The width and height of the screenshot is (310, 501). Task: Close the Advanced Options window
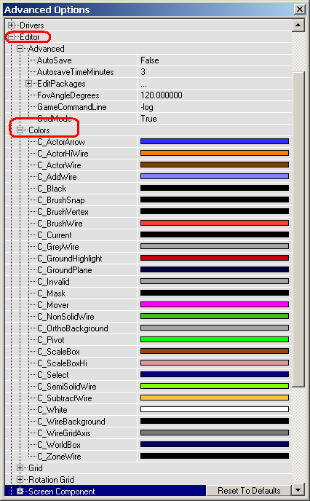tap(300, 9)
